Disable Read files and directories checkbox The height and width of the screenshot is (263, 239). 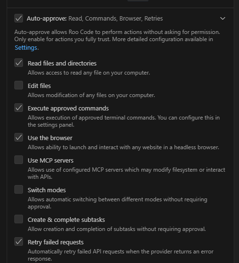(x=19, y=63)
